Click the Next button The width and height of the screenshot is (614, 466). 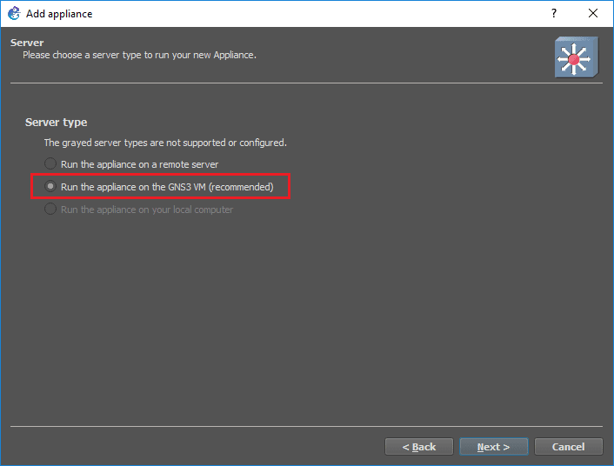pos(493,447)
